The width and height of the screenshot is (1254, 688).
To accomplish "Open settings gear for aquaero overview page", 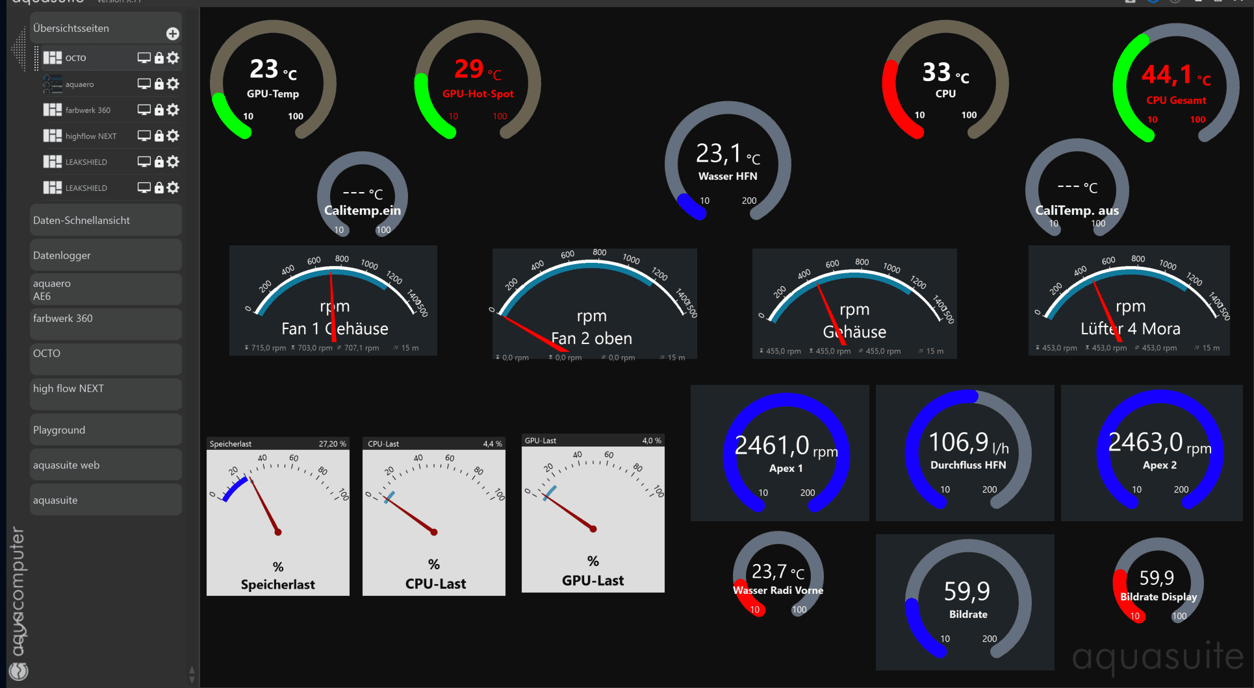I will pos(173,84).
